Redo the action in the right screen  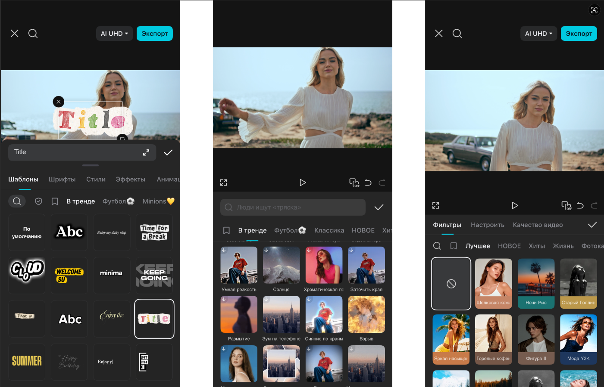click(594, 206)
